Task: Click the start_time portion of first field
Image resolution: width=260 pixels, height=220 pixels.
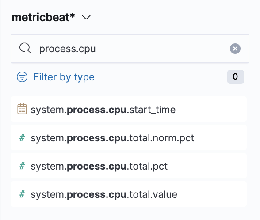Action: (x=153, y=110)
